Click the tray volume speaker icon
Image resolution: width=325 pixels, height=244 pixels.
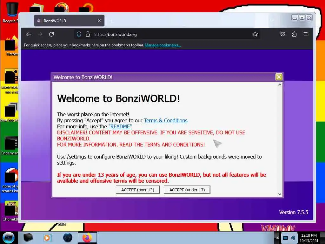293,238
